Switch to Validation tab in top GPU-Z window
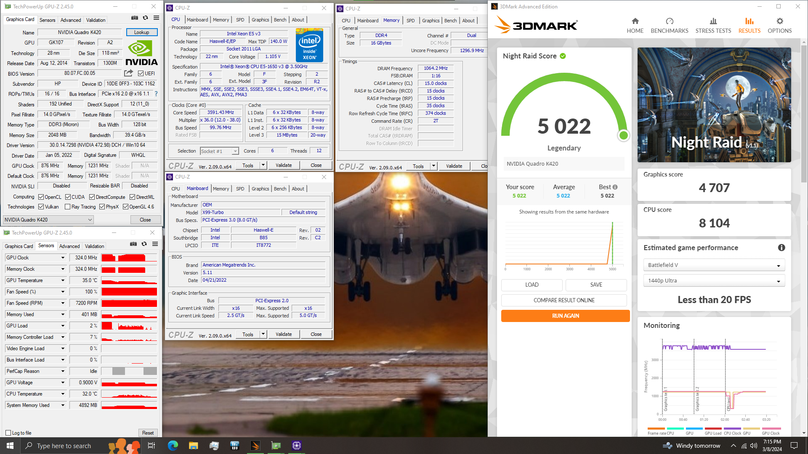Image resolution: width=808 pixels, height=454 pixels. point(96,20)
